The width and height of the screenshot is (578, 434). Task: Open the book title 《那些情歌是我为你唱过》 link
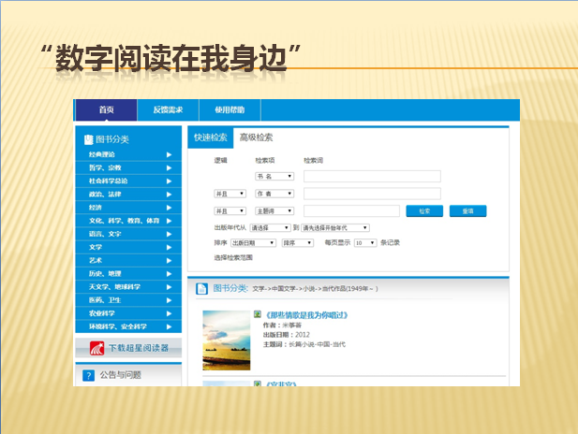click(308, 314)
